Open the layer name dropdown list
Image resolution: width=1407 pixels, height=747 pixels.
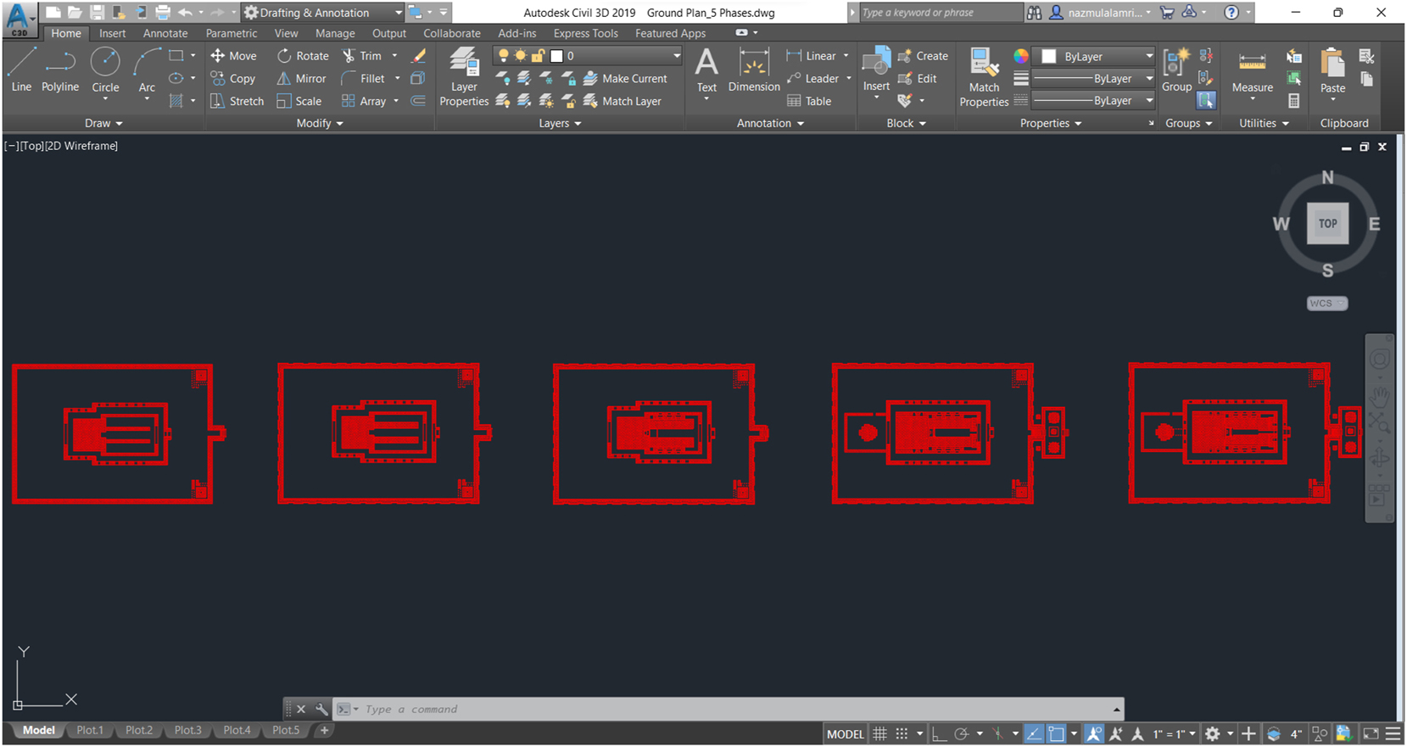(x=676, y=56)
